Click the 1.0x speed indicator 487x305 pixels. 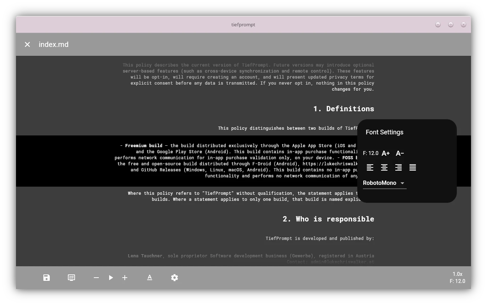point(457,274)
